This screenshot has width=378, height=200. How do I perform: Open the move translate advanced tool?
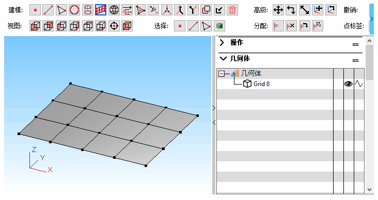(x=278, y=10)
